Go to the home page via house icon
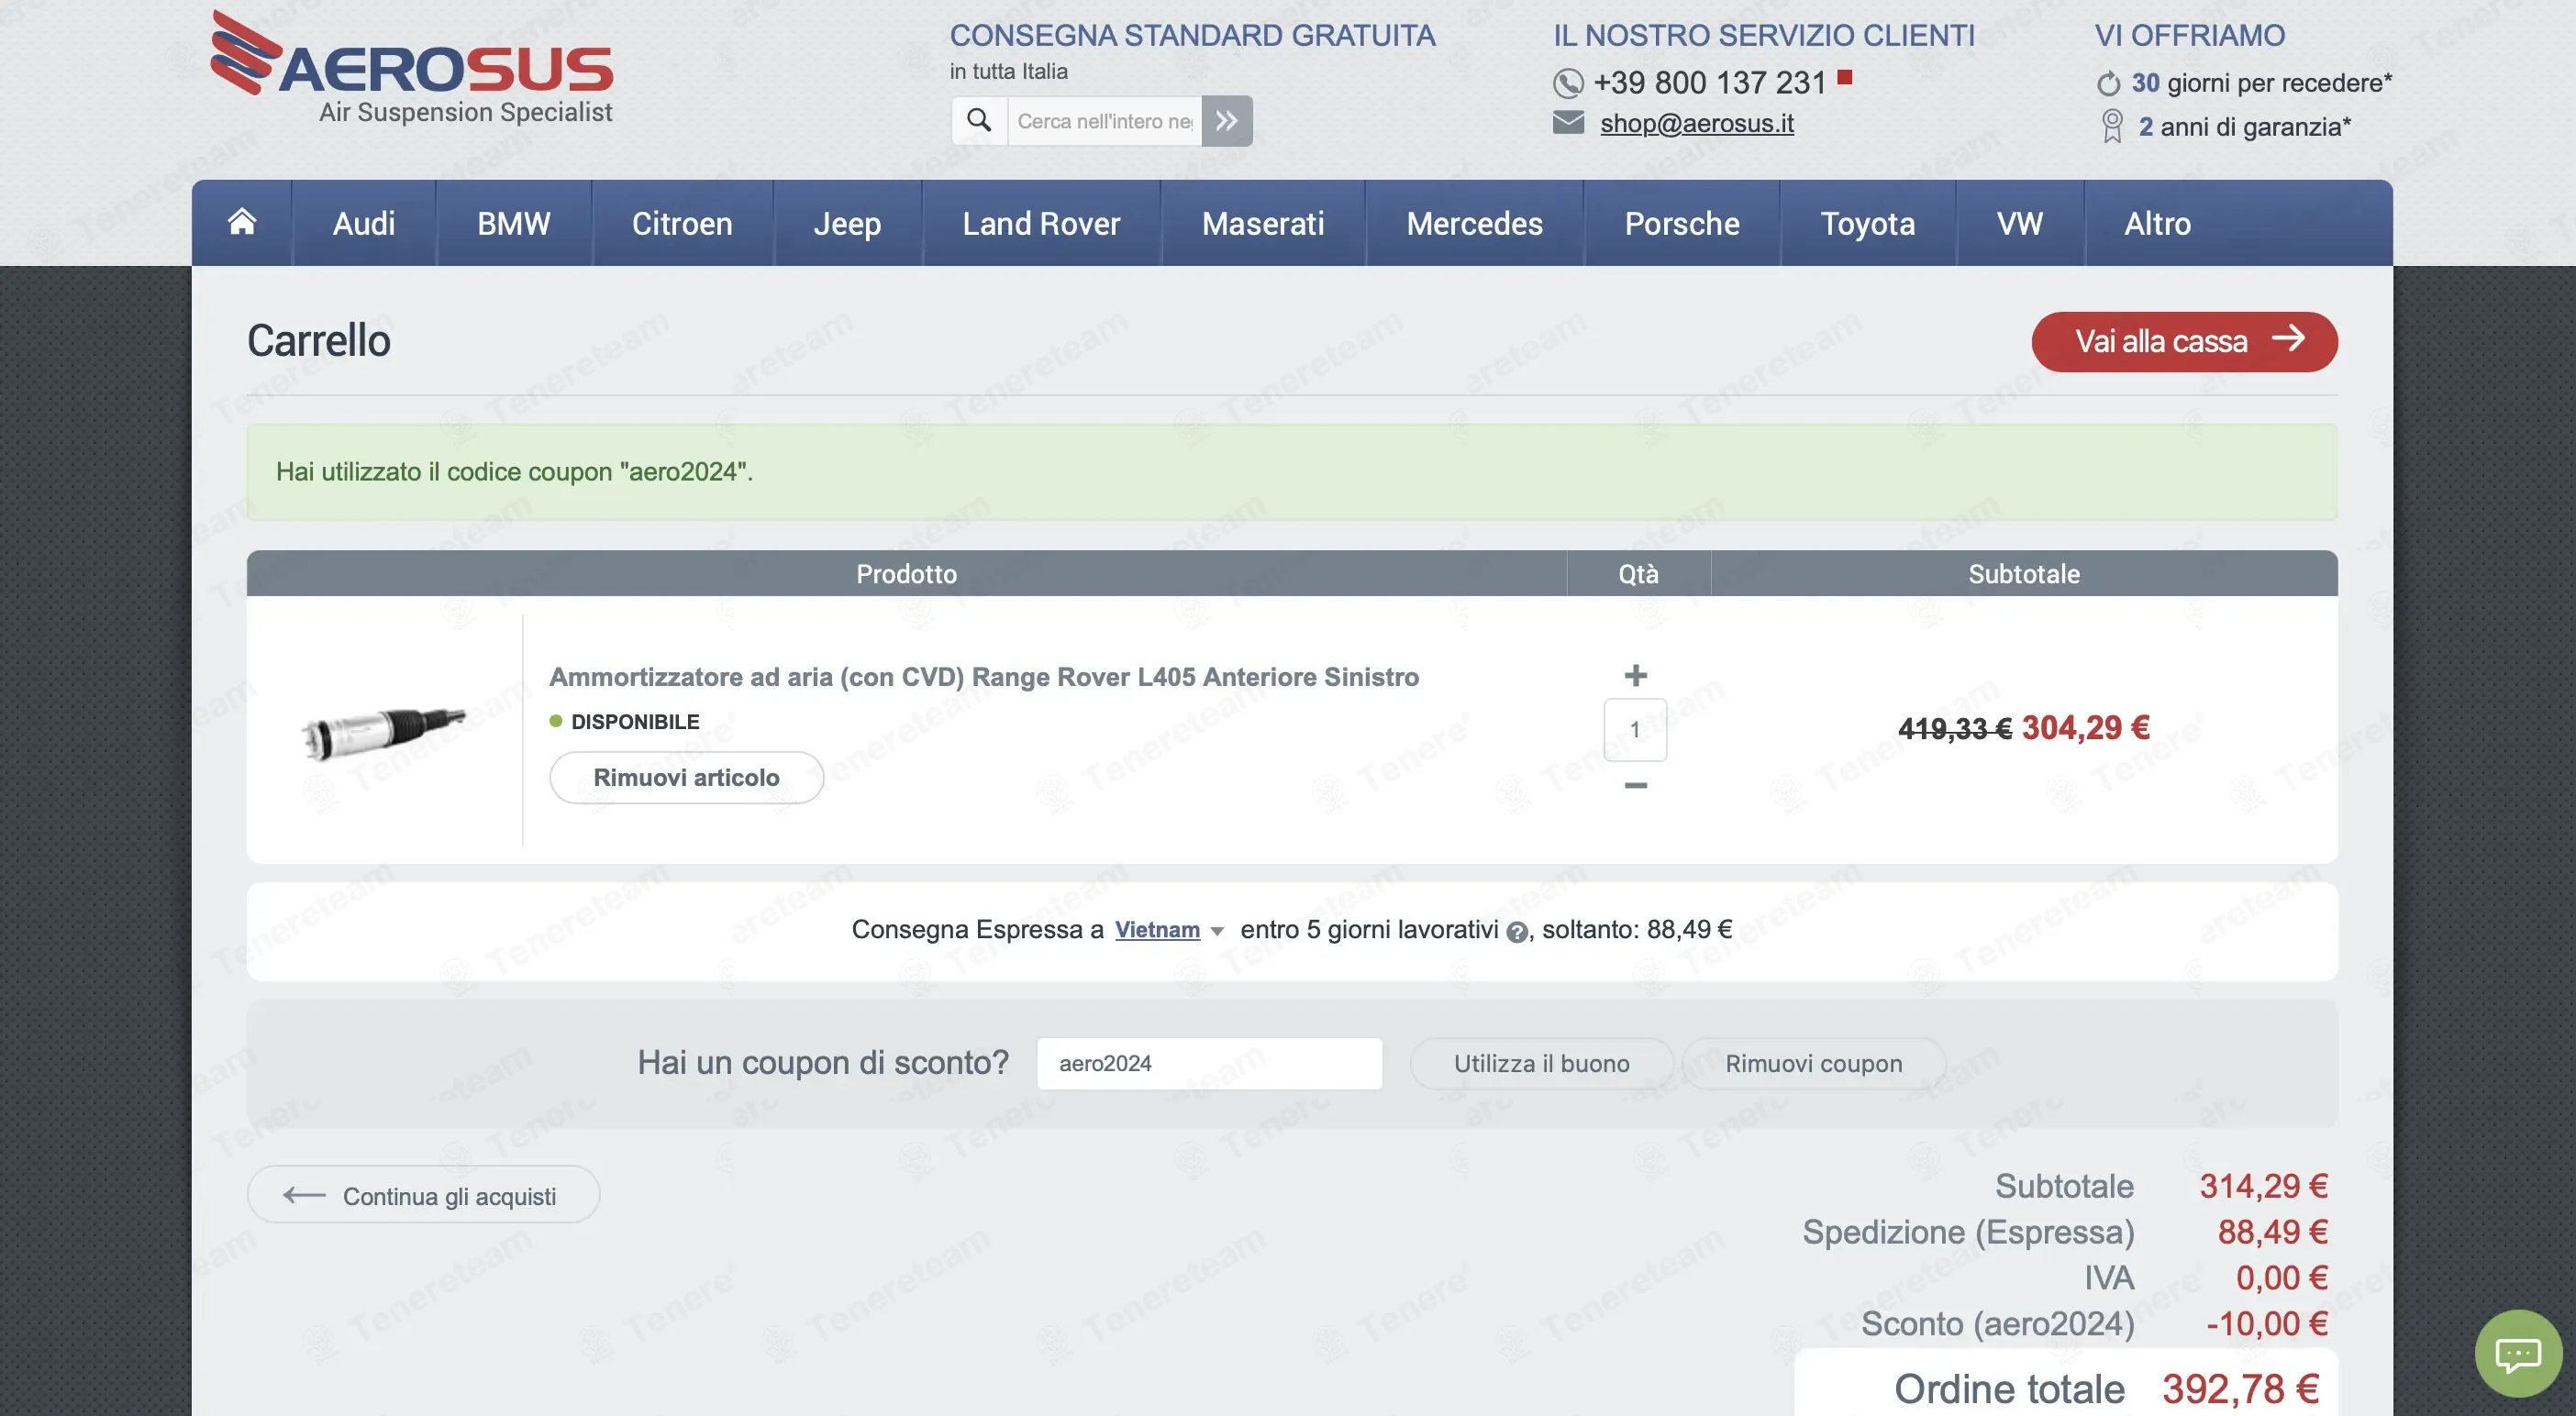 coord(242,222)
